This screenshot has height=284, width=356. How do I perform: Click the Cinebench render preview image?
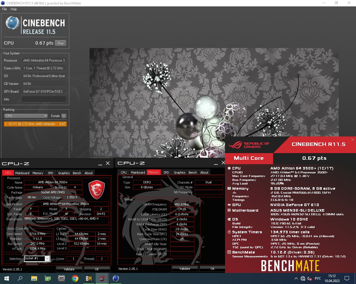coord(214,103)
